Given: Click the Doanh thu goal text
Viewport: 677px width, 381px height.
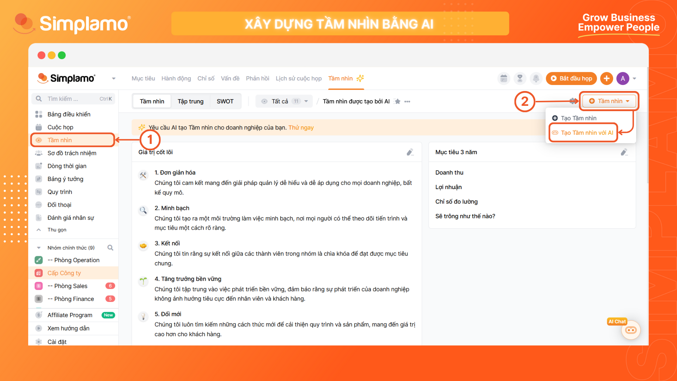Looking at the screenshot, I should (449, 173).
